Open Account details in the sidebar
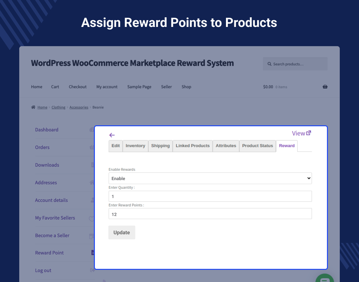 pyautogui.click(x=52, y=200)
